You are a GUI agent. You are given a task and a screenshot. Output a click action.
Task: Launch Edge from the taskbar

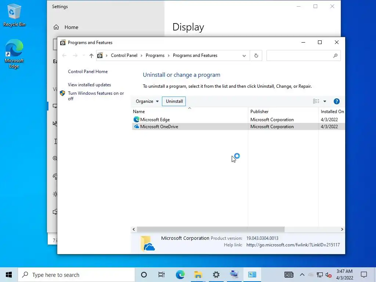(x=180, y=275)
